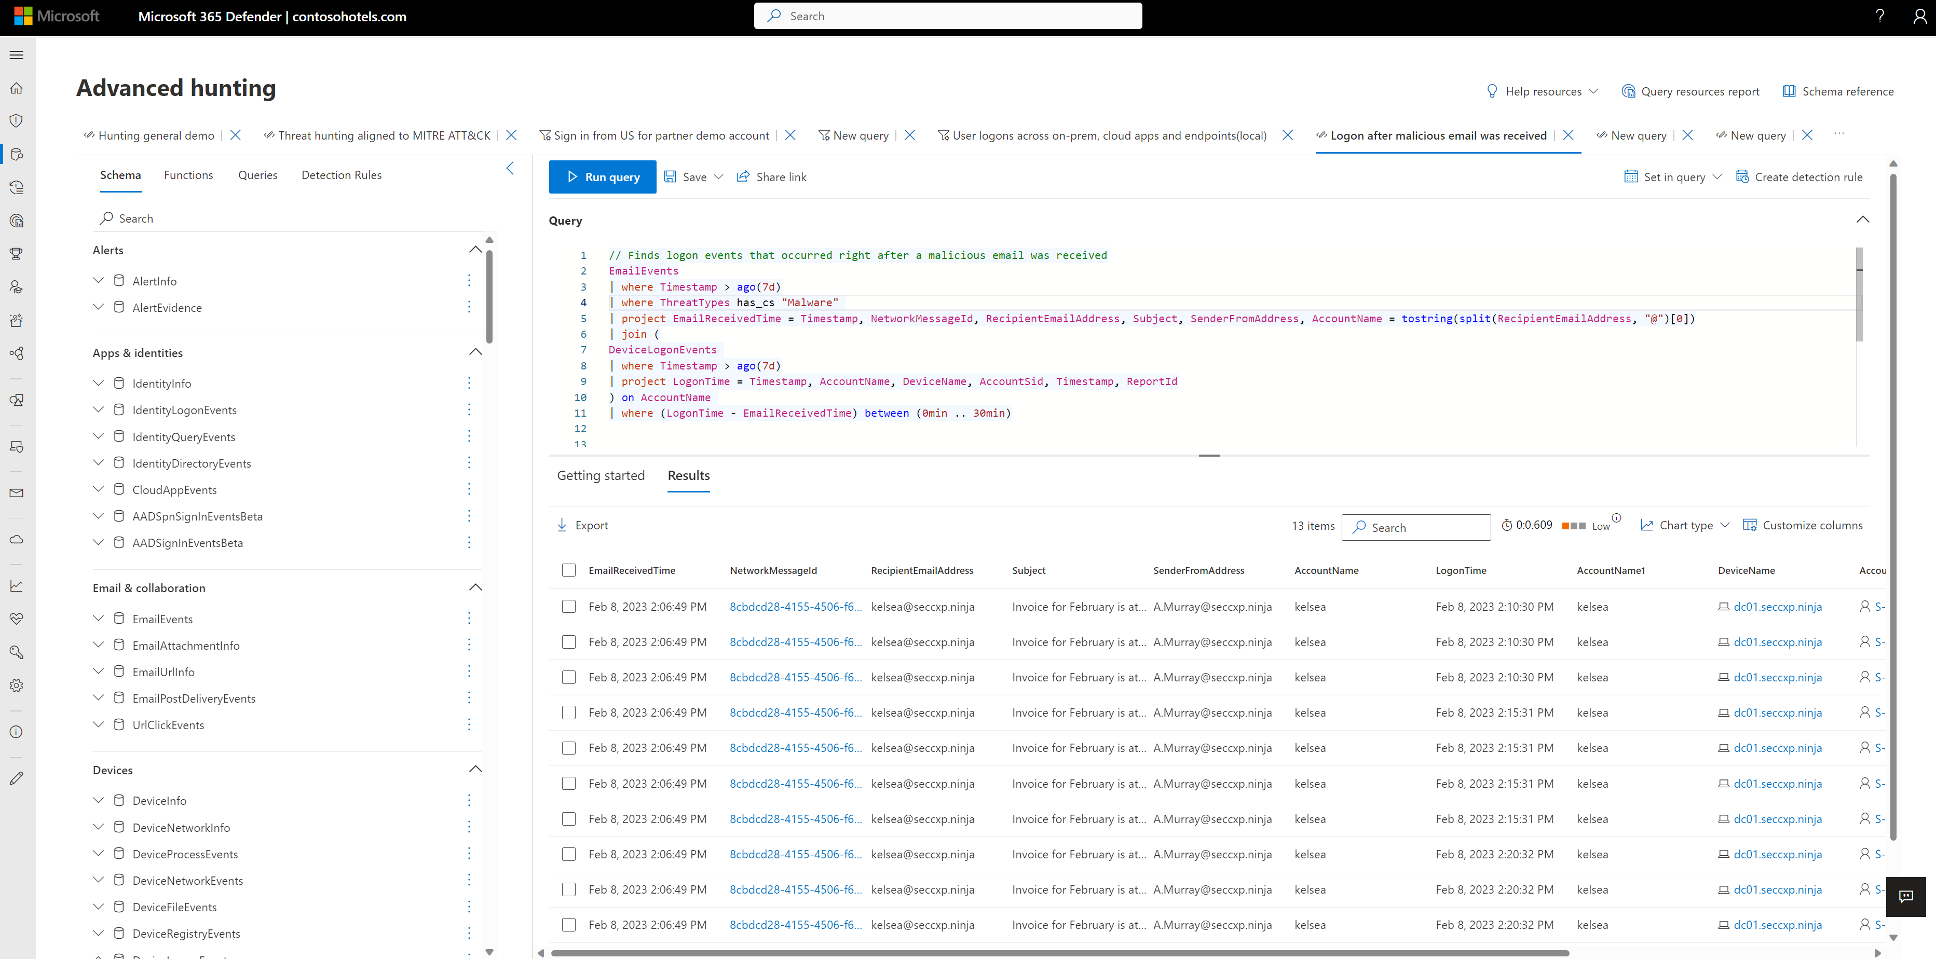The image size is (1936, 959).
Task: Select the Cloud apps icon in sidebar
Action: [x=16, y=539]
